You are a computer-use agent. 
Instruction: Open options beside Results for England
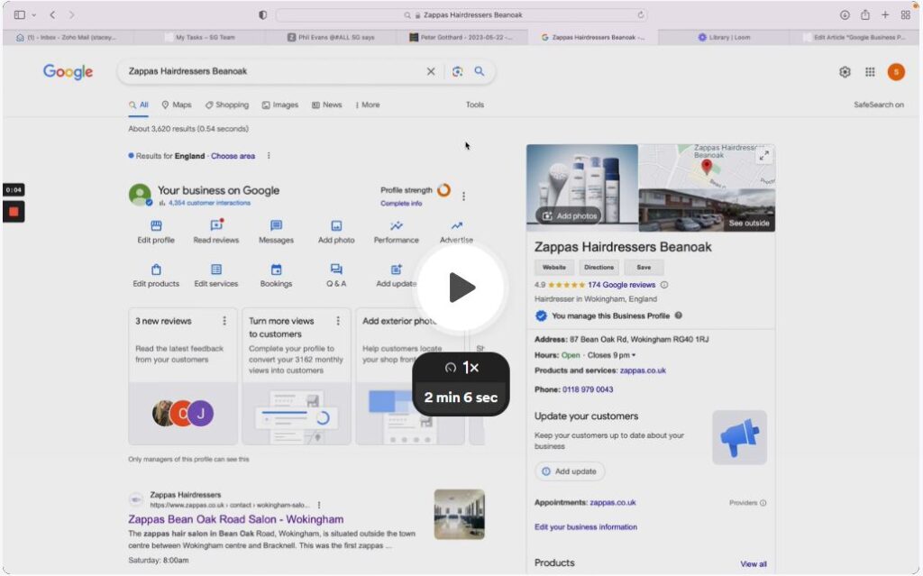point(269,155)
